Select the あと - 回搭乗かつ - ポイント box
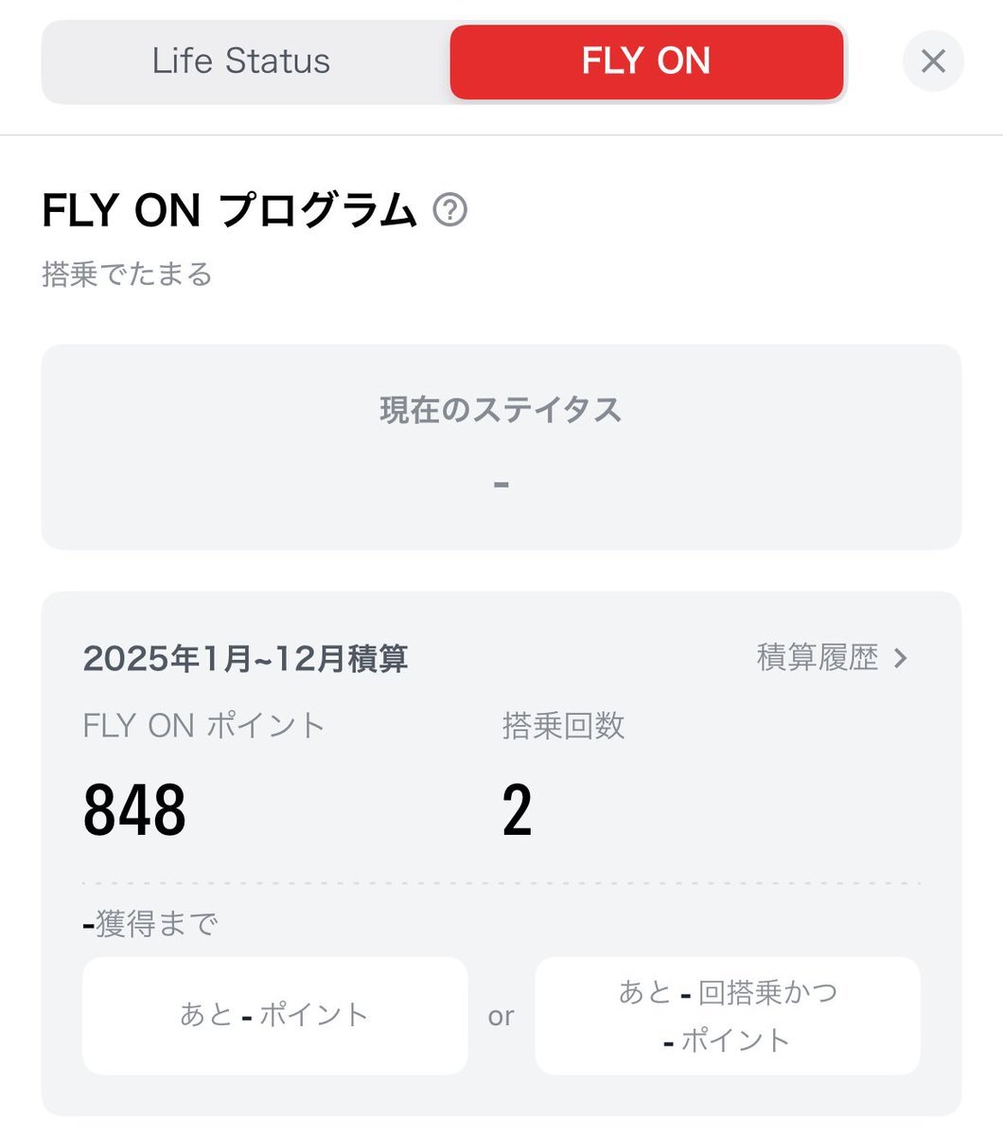Viewport: 1003px width, 1136px height. [728, 1015]
